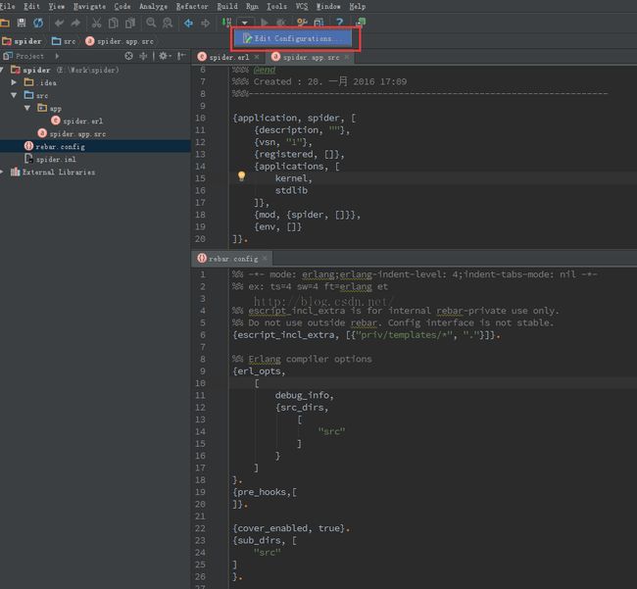The height and width of the screenshot is (589, 637).
Task: Click the Find magnifier icon
Action: [x=151, y=23]
